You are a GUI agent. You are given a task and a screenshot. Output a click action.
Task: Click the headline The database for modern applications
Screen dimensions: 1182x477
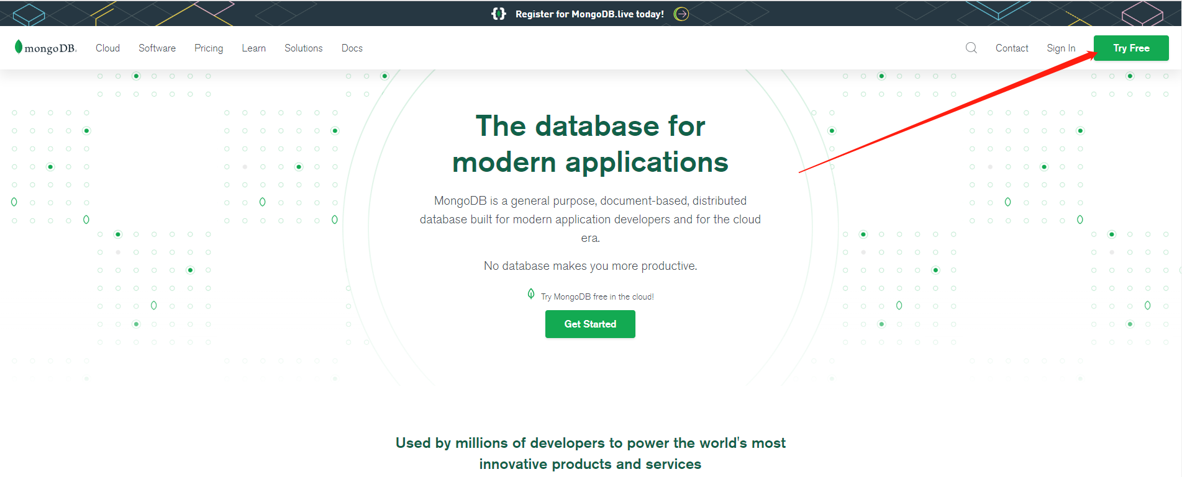pos(590,144)
